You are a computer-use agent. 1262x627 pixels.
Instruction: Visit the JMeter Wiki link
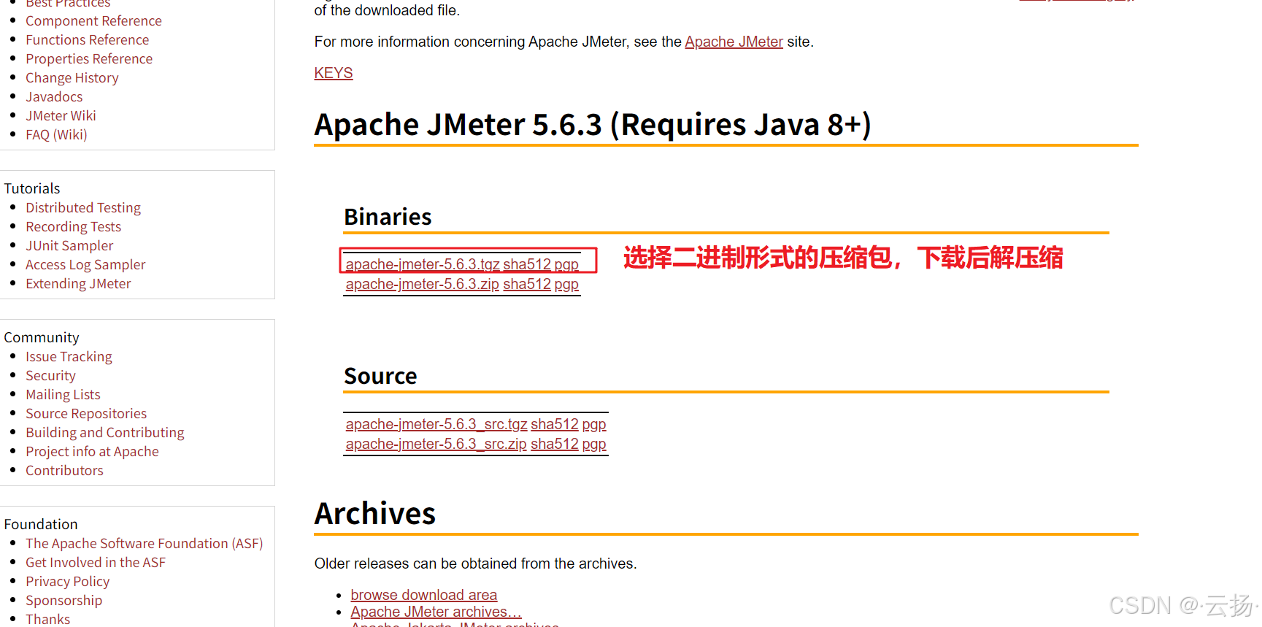[x=61, y=116]
